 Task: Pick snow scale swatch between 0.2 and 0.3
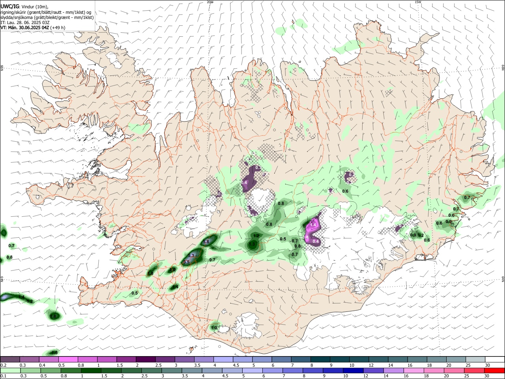(x=10, y=359)
